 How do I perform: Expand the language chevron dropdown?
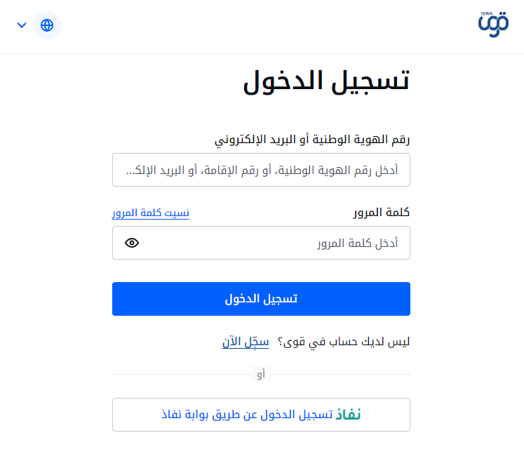coord(22,25)
